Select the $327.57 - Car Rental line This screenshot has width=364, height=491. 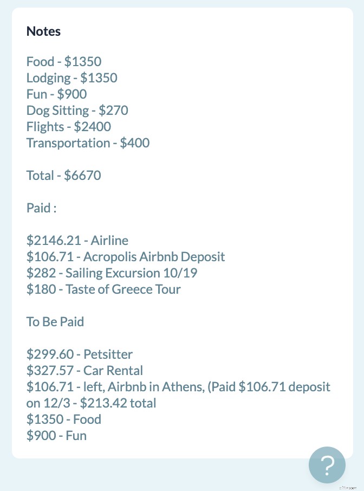[x=84, y=370]
